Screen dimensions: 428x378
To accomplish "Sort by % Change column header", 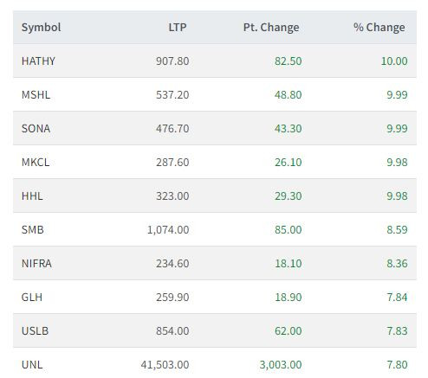I will coord(379,28).
